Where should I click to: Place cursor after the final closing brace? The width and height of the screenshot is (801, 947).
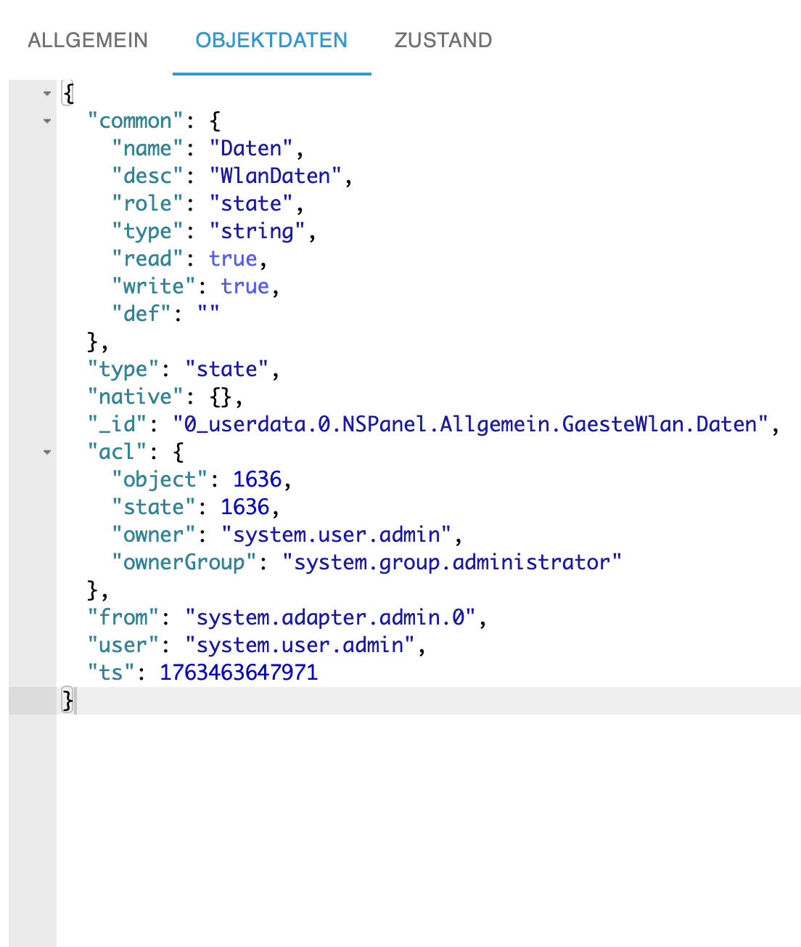pos(75,700)
